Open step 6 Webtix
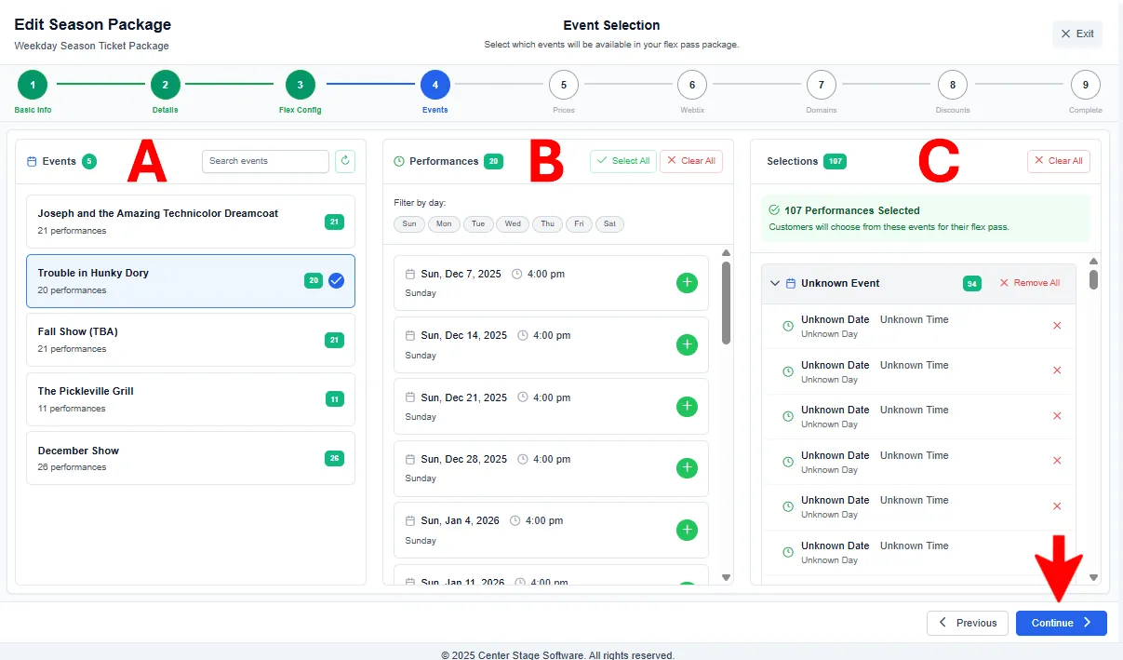This screenshot has height=660, width=1123. (692, 86)
